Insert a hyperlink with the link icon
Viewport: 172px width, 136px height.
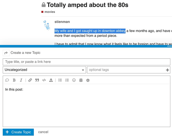coord(30,80)
